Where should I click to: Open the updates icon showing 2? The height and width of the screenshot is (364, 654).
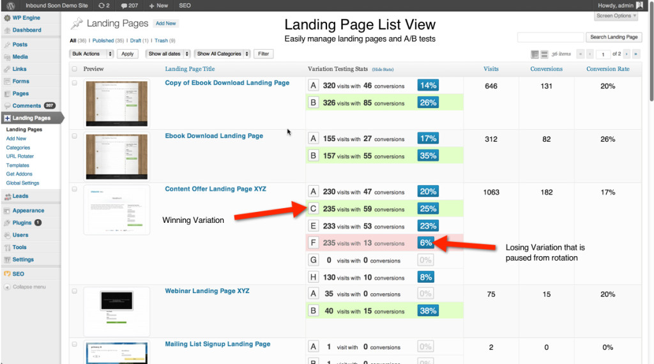[x=104, y=5]
